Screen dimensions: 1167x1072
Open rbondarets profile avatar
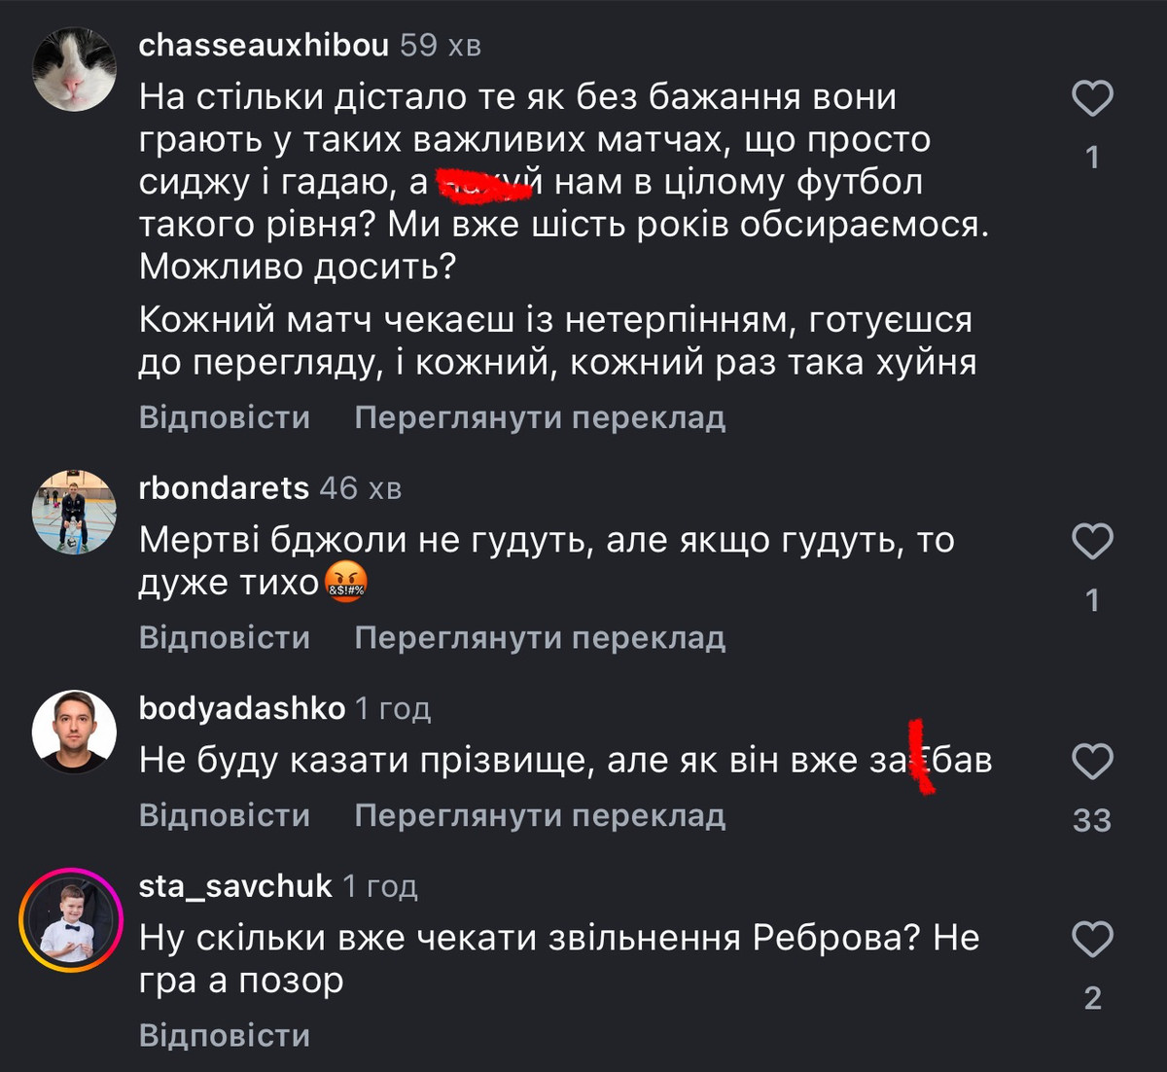click(x=75, y=513)
